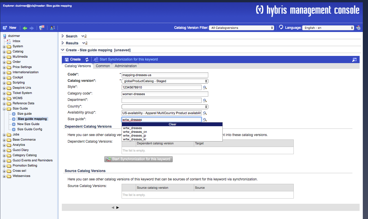Go forward with the blue right arrow
This screenshot has height=219, width=368.
pos(32,28)
